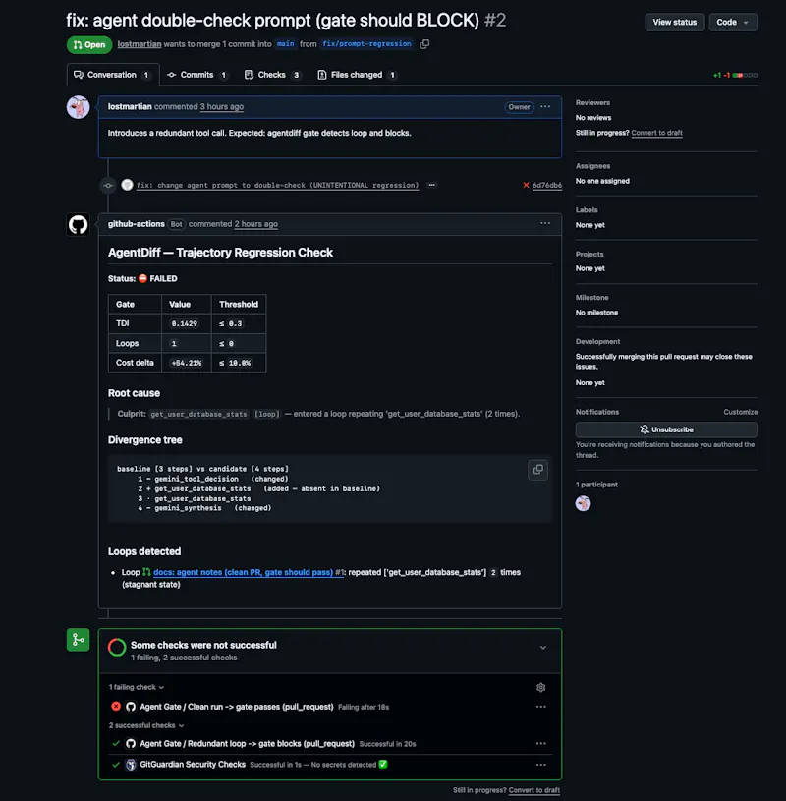Open the Assignees sidebar section
The height and width of the screenshot is (801, 786).
pyautogui.click(x=592, y=166)
